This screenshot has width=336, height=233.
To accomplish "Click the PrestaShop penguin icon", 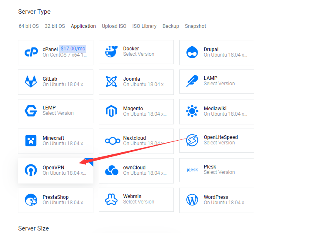I will (x=31, y=200).
